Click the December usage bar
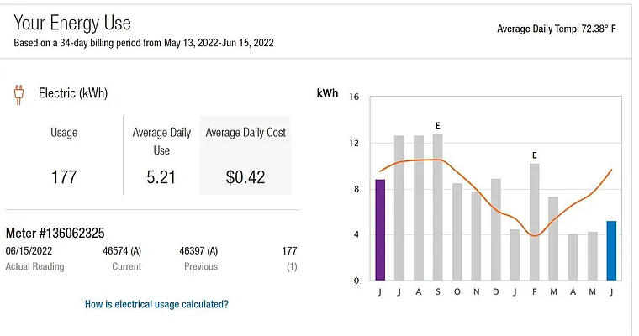639x336 pixels. (x=495, y=229)
